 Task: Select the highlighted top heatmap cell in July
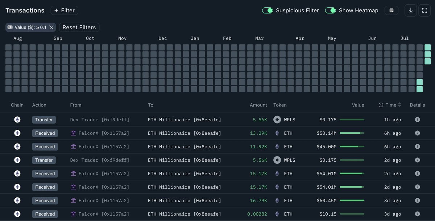point(428,47)
